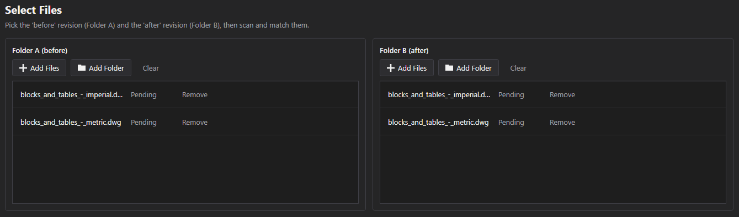
Task: Remove blocks_and_tables_-_metric.dwg from Folder B
Action: coord(562,123)
